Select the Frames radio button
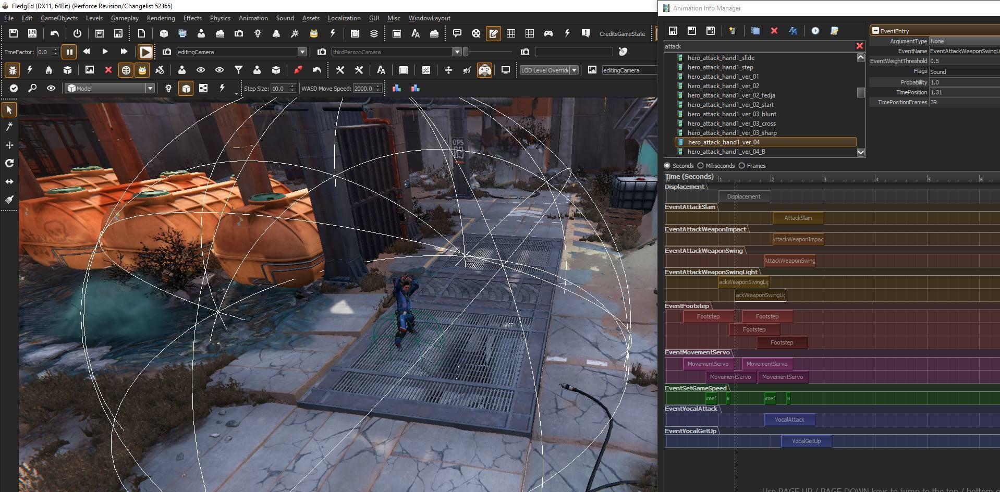1000x492 pixels. pyautogui.click(x=741, y=166)
